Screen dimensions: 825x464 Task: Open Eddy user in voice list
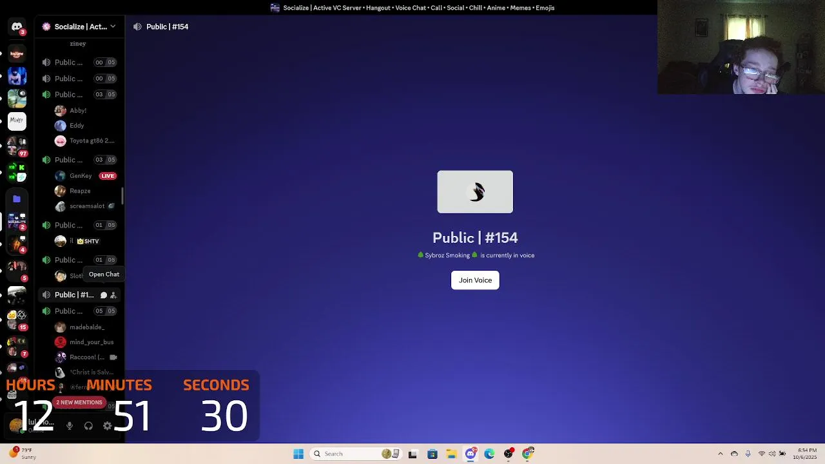(x=78, y=126)
